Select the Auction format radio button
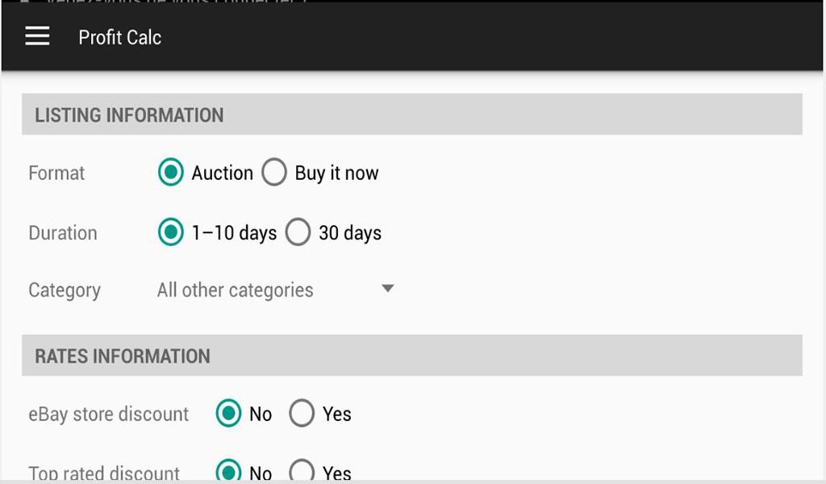 tap(171, 173)
